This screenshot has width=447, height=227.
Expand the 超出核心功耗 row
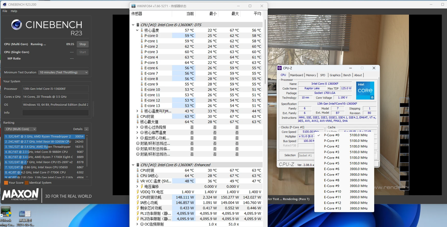point(137,138)
